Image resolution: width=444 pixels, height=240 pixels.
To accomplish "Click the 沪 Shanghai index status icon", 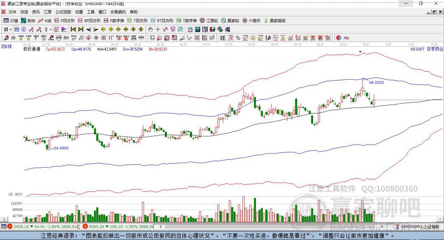I will pos(10,227).
